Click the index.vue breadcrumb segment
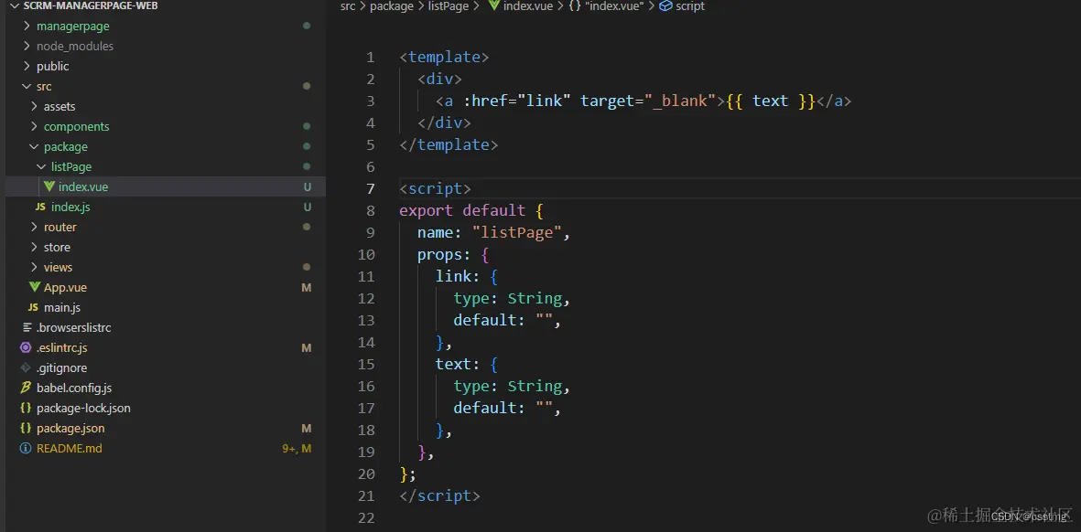1081x532 pixels. 528,6
